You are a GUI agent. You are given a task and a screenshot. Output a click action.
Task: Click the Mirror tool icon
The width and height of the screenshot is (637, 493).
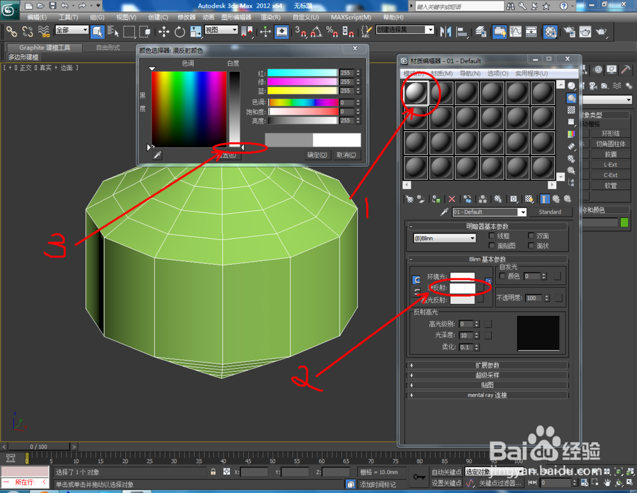click(446, 31)
